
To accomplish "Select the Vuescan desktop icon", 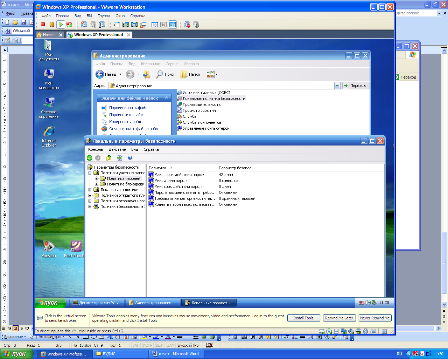I will point(49,249).
